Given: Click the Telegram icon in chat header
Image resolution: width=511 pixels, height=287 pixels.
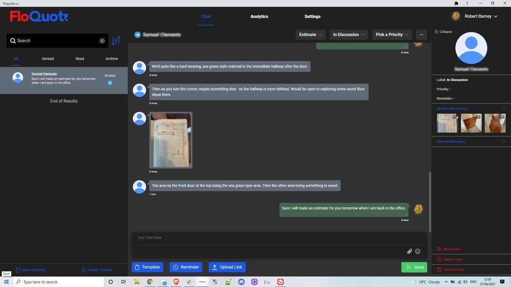Looking at the screenshot, I should [137, 35].
